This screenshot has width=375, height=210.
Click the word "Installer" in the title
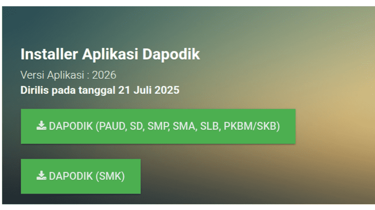click(x=49, y=54)
